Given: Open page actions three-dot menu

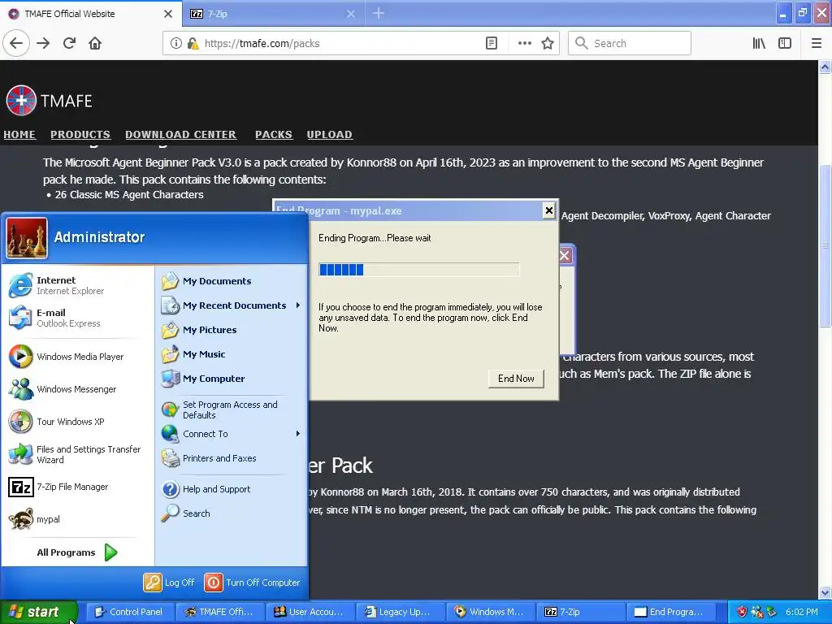Looking at the screenshot, I should coord(524,43).
